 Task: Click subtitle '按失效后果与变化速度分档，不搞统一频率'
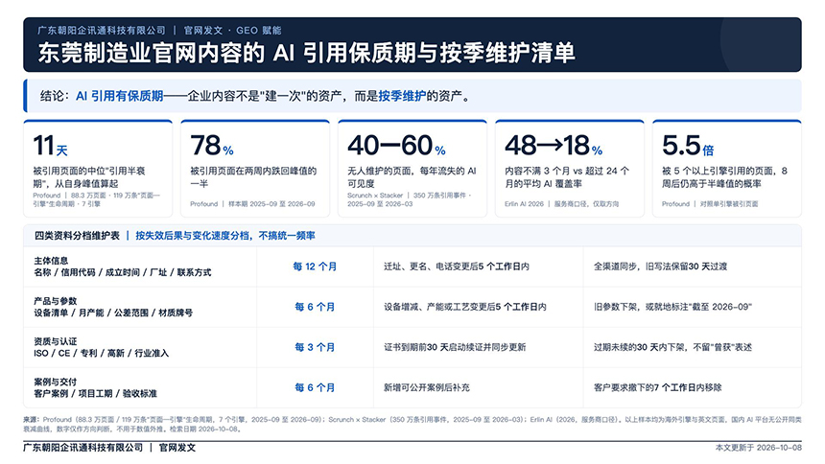[225, 236]
